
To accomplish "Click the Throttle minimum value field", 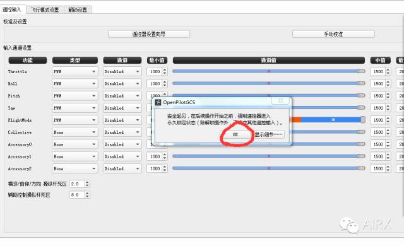I will tap(155, 71).
